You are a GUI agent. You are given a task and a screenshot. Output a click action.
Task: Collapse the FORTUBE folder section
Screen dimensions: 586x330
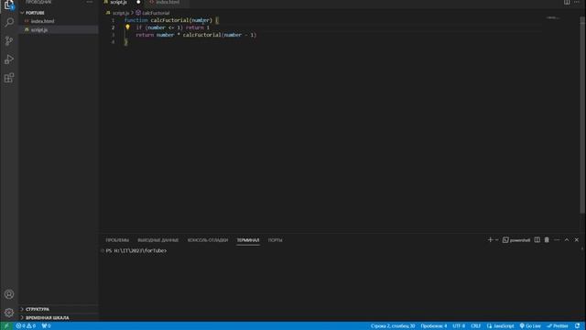click(x=58, y=13)
